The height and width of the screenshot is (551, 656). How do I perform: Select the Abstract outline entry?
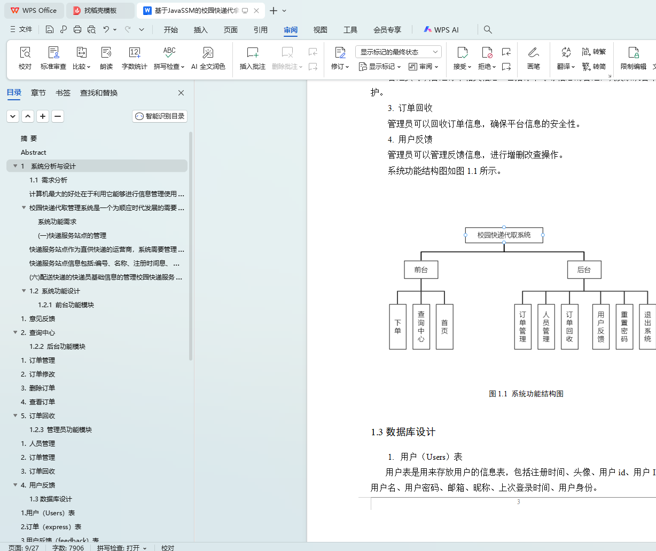pyautogui.click(x=33, y=152)
